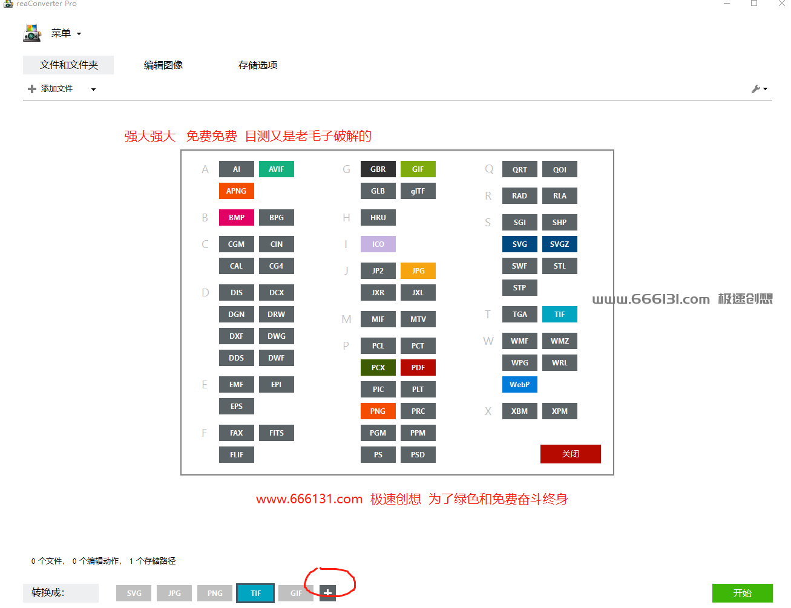791x608 pixels.
Task: Select the HRU format tile
Action: pos(378,218)
